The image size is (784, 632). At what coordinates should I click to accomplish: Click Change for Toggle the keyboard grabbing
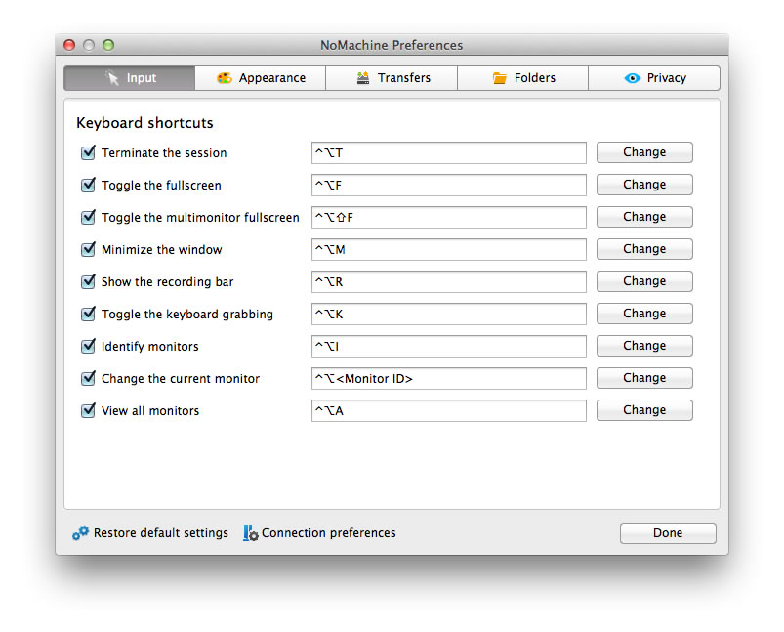click(x=644, y=314)
